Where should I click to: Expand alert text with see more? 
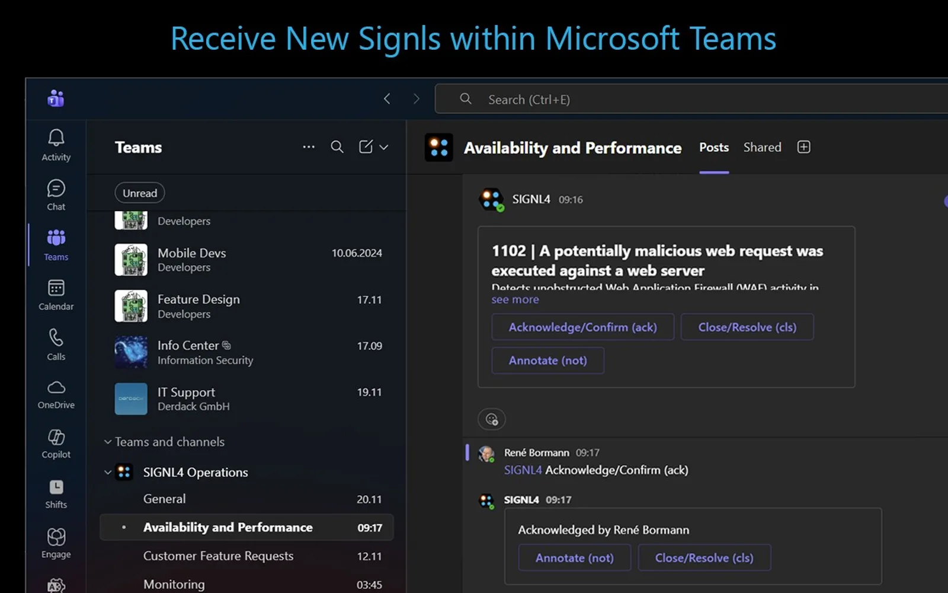(x=515, y=299)
